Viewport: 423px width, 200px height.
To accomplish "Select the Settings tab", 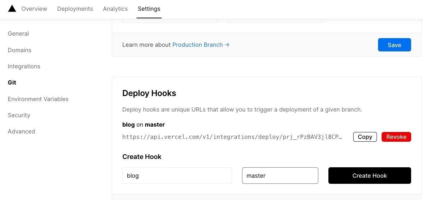I will pos(149,9).
